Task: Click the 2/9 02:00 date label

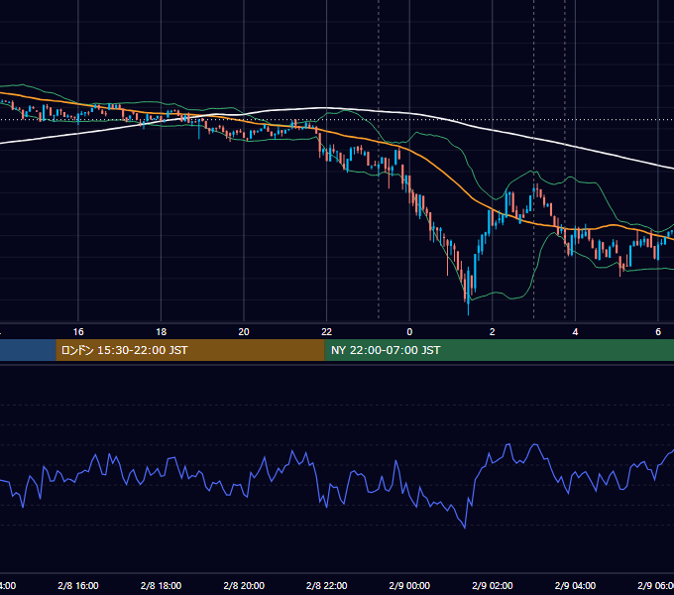Action: [493, 585]
